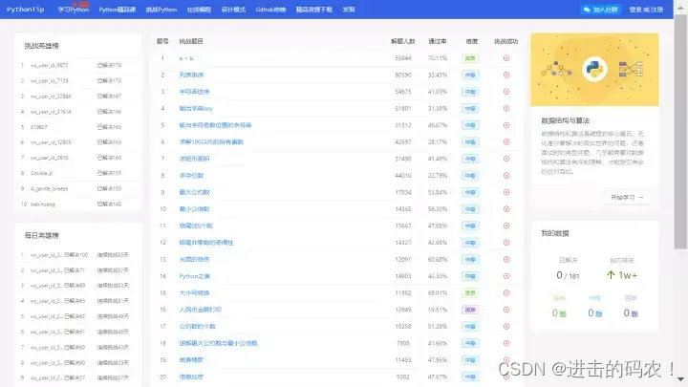Open challenge 字符串逆序

tap(194, 92)
